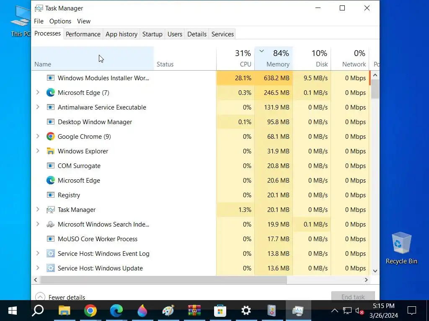
Task: Click the End task button
Action: pos(353,296)
